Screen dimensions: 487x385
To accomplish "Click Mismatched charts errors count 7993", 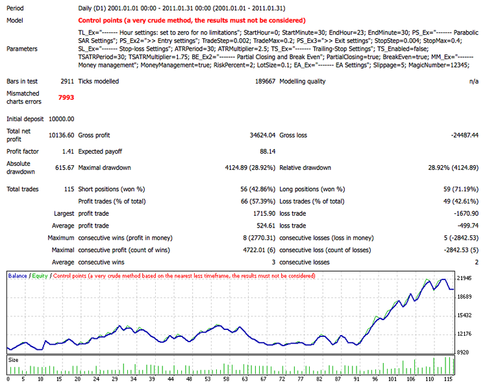I will tap(66, 98).
